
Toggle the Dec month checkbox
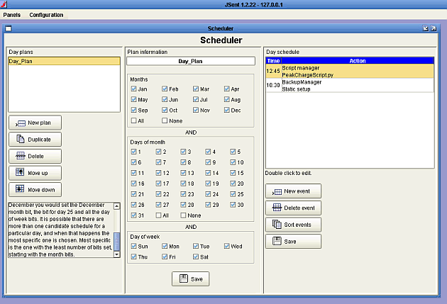226,110
